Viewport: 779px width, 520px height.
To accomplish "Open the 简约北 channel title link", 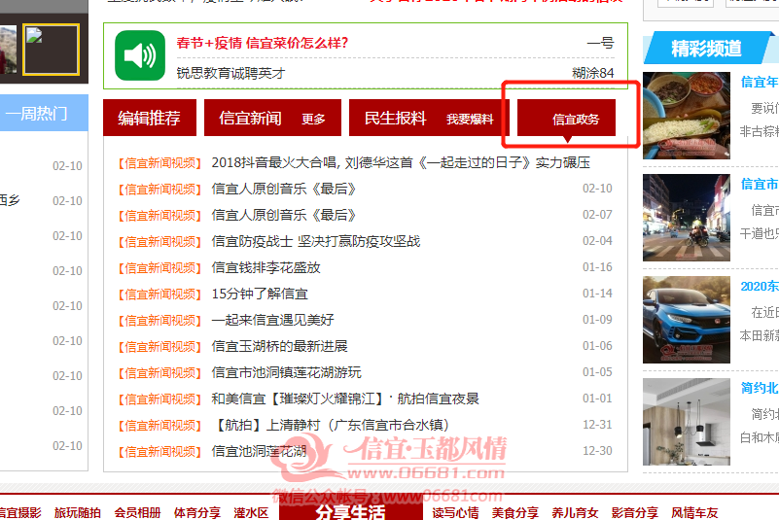I will point(760,389).
